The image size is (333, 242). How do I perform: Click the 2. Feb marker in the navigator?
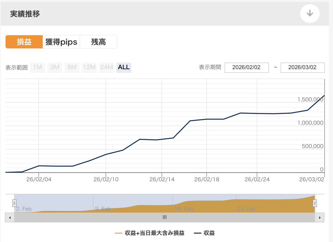pyautogui.click(x=24, y=209)
